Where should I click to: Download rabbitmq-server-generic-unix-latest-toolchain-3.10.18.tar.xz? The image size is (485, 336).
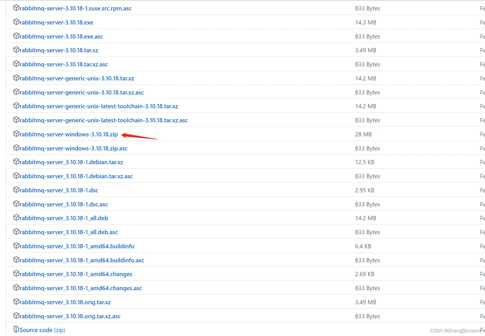99,106
